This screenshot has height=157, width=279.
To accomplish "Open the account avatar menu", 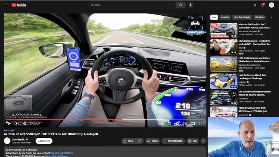I will (x=272, y=5).
